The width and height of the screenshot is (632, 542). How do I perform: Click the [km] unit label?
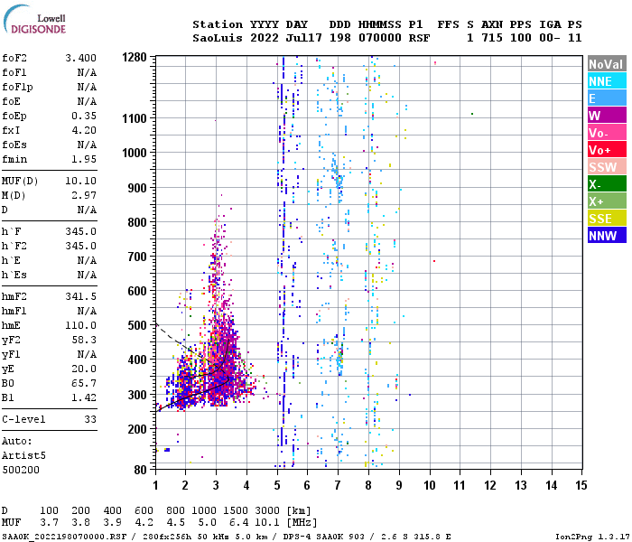tap(299, 511)
